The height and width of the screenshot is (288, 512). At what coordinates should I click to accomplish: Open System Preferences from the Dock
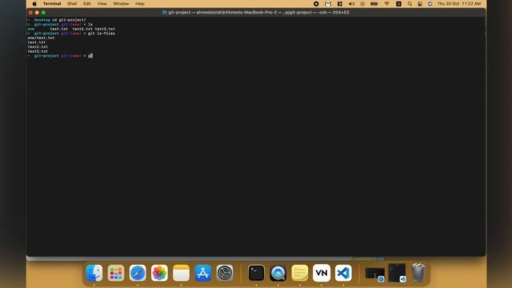(x=225, y=273)
